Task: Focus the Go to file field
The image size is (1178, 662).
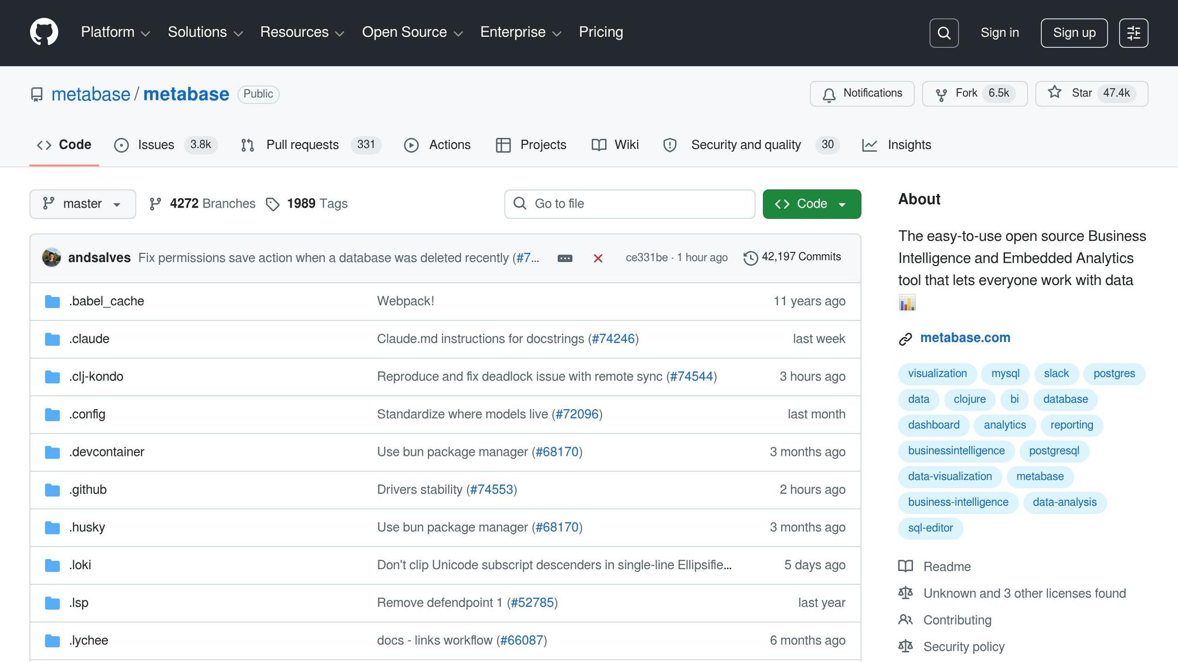Action: point(630,204)
